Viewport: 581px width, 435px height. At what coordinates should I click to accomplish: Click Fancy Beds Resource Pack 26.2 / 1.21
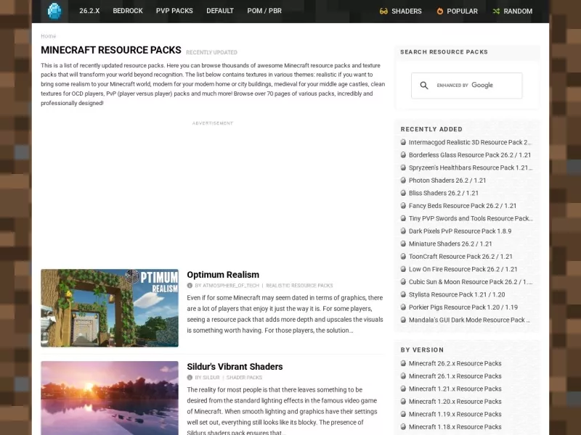click(463, 206)
